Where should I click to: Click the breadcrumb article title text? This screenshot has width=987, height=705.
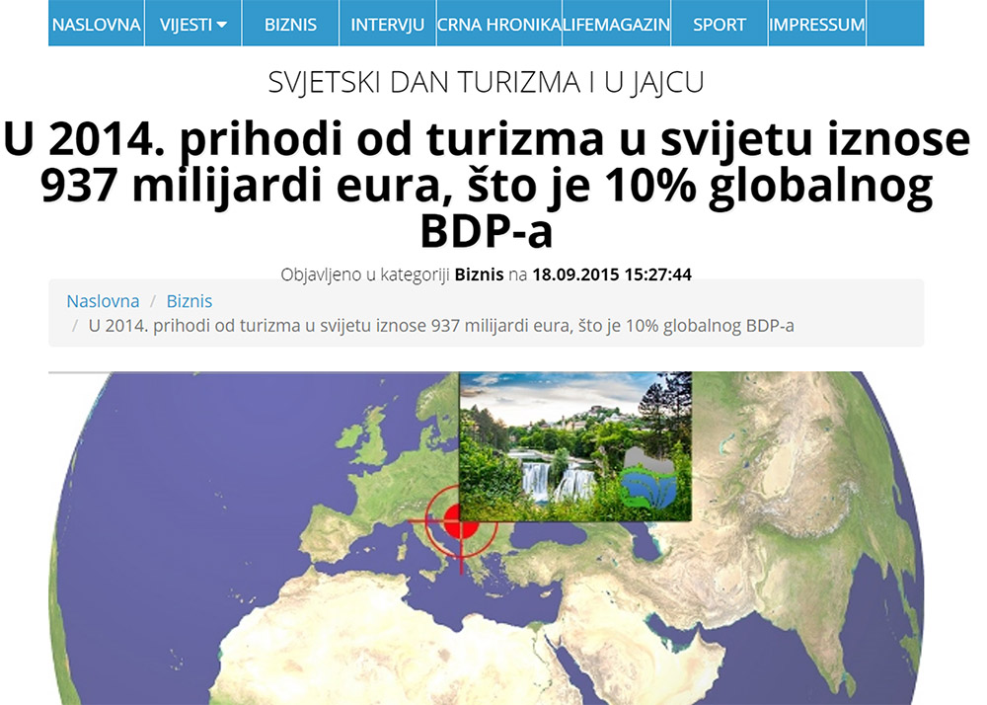pos(441,326)
